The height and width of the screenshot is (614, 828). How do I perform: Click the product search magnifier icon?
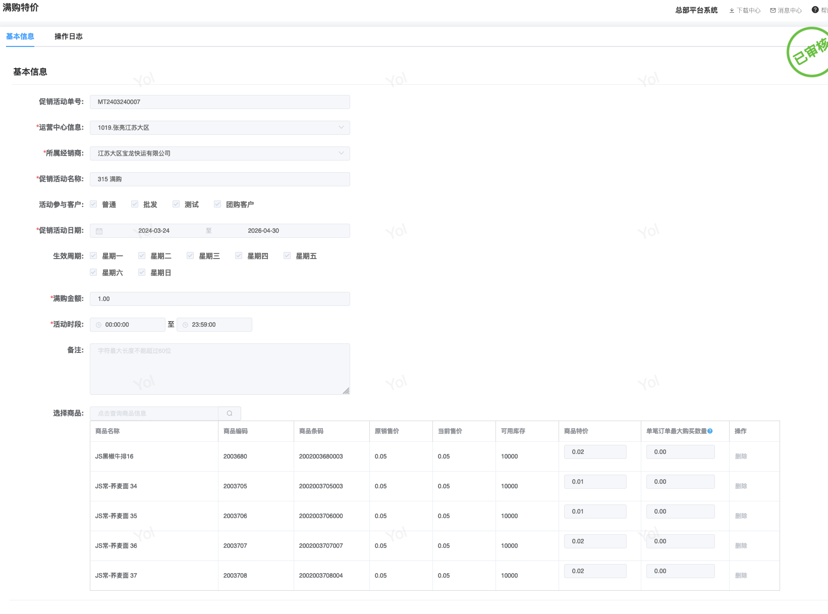coord(230,414)
